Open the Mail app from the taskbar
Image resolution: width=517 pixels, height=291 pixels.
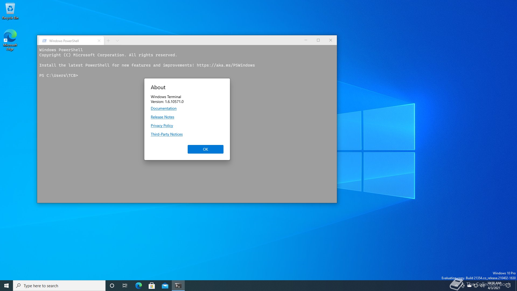165,286
